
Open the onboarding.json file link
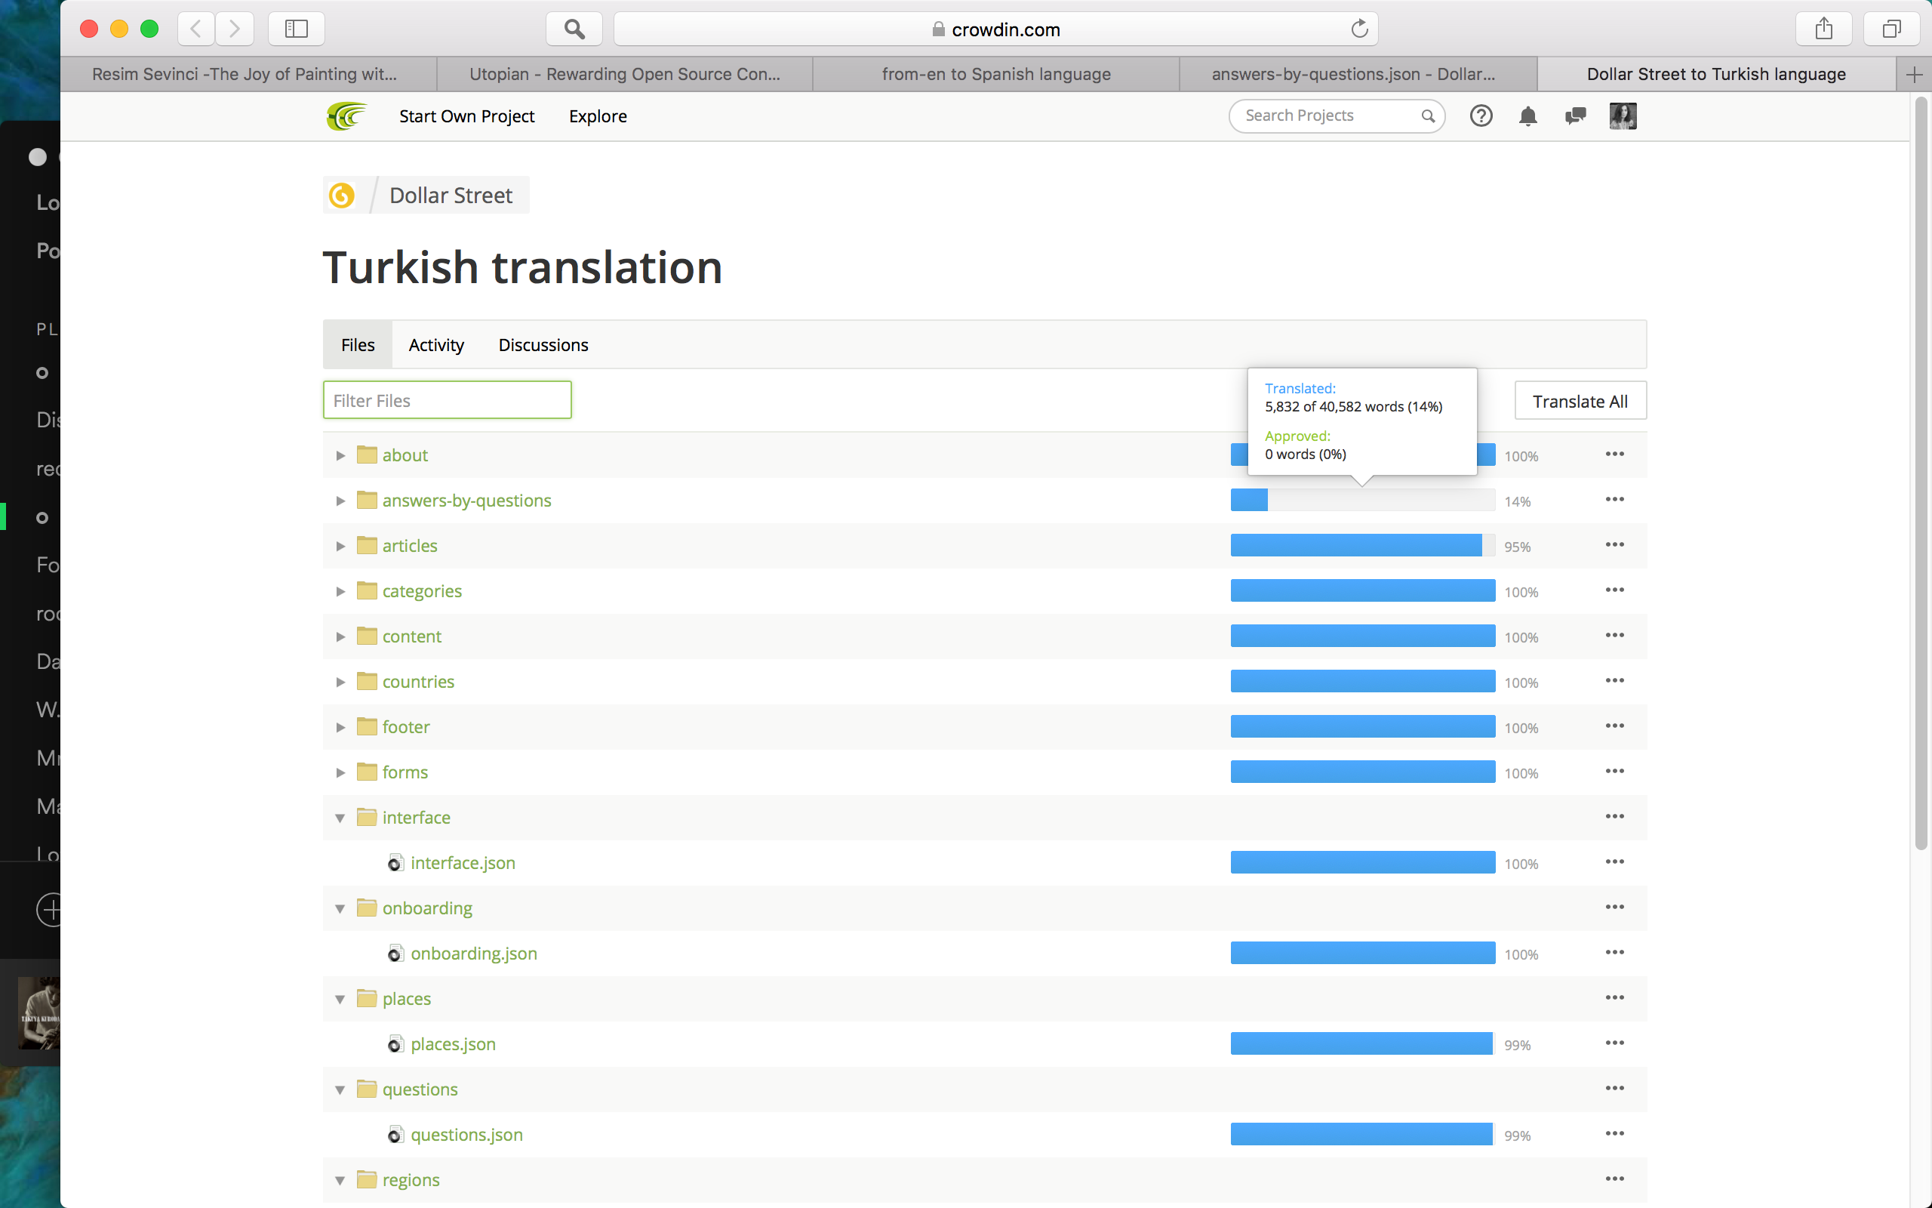point(473,953)
